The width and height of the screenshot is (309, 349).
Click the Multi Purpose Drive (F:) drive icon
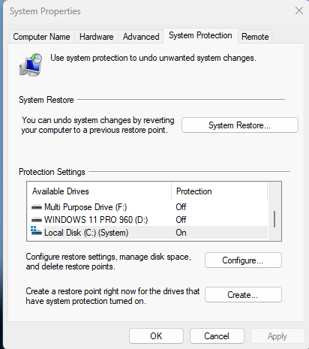coord(37,207)
